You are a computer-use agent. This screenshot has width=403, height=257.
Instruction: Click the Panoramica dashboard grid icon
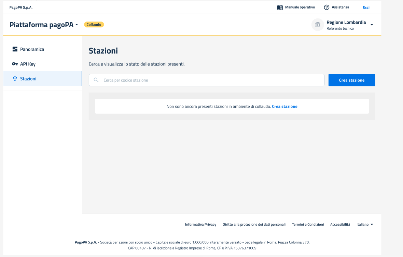tap(15, 49)
